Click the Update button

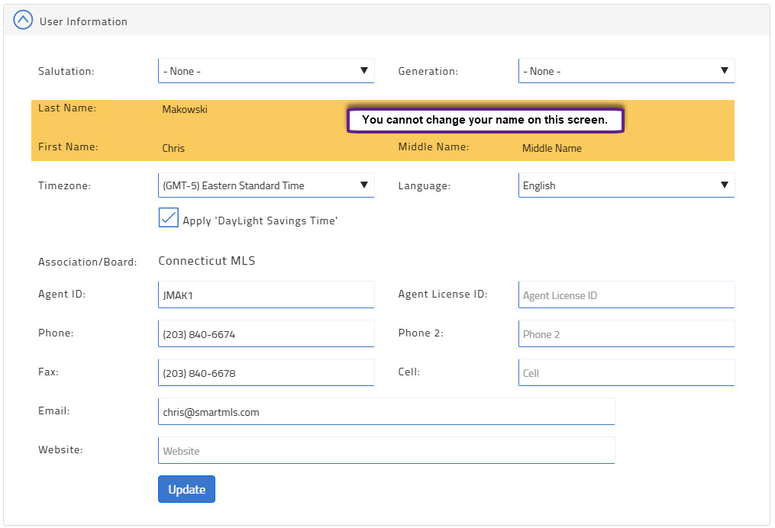(x=187, y=489)
